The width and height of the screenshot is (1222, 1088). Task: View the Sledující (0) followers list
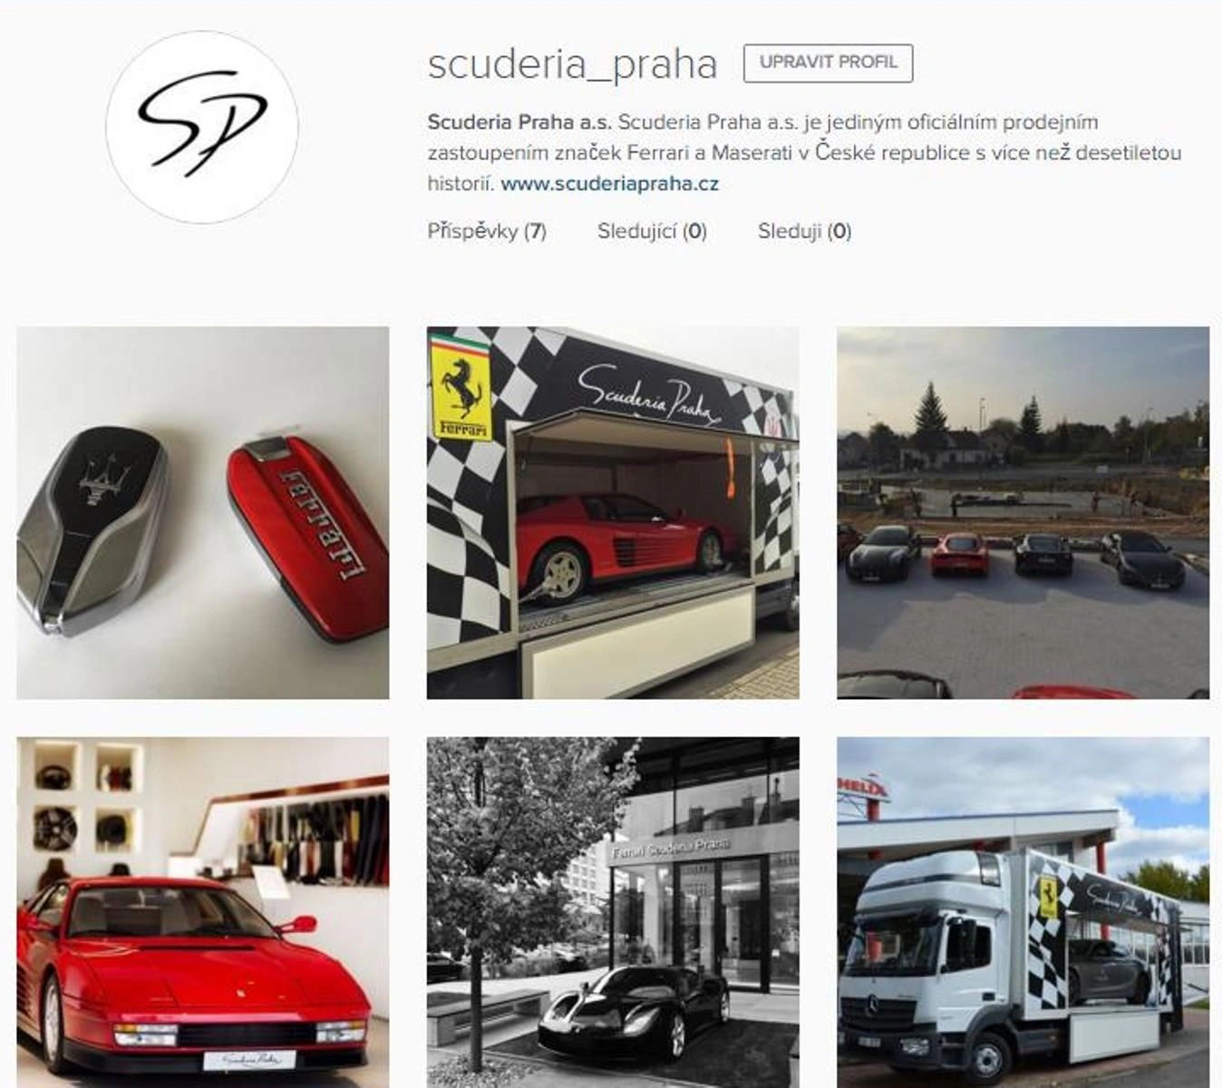point(652,231)
